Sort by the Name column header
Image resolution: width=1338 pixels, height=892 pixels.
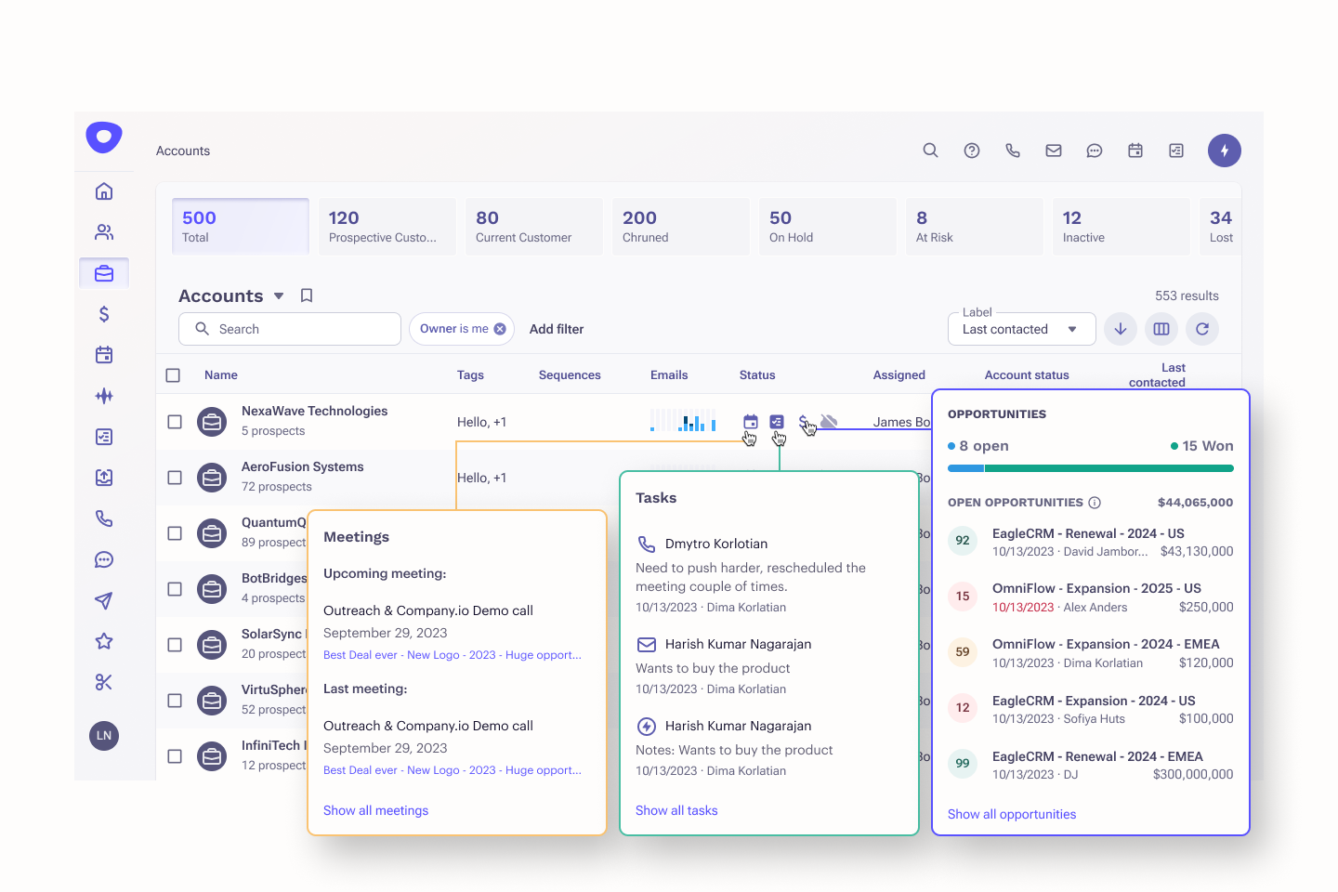pyautogui.click(x=221, y=375)
